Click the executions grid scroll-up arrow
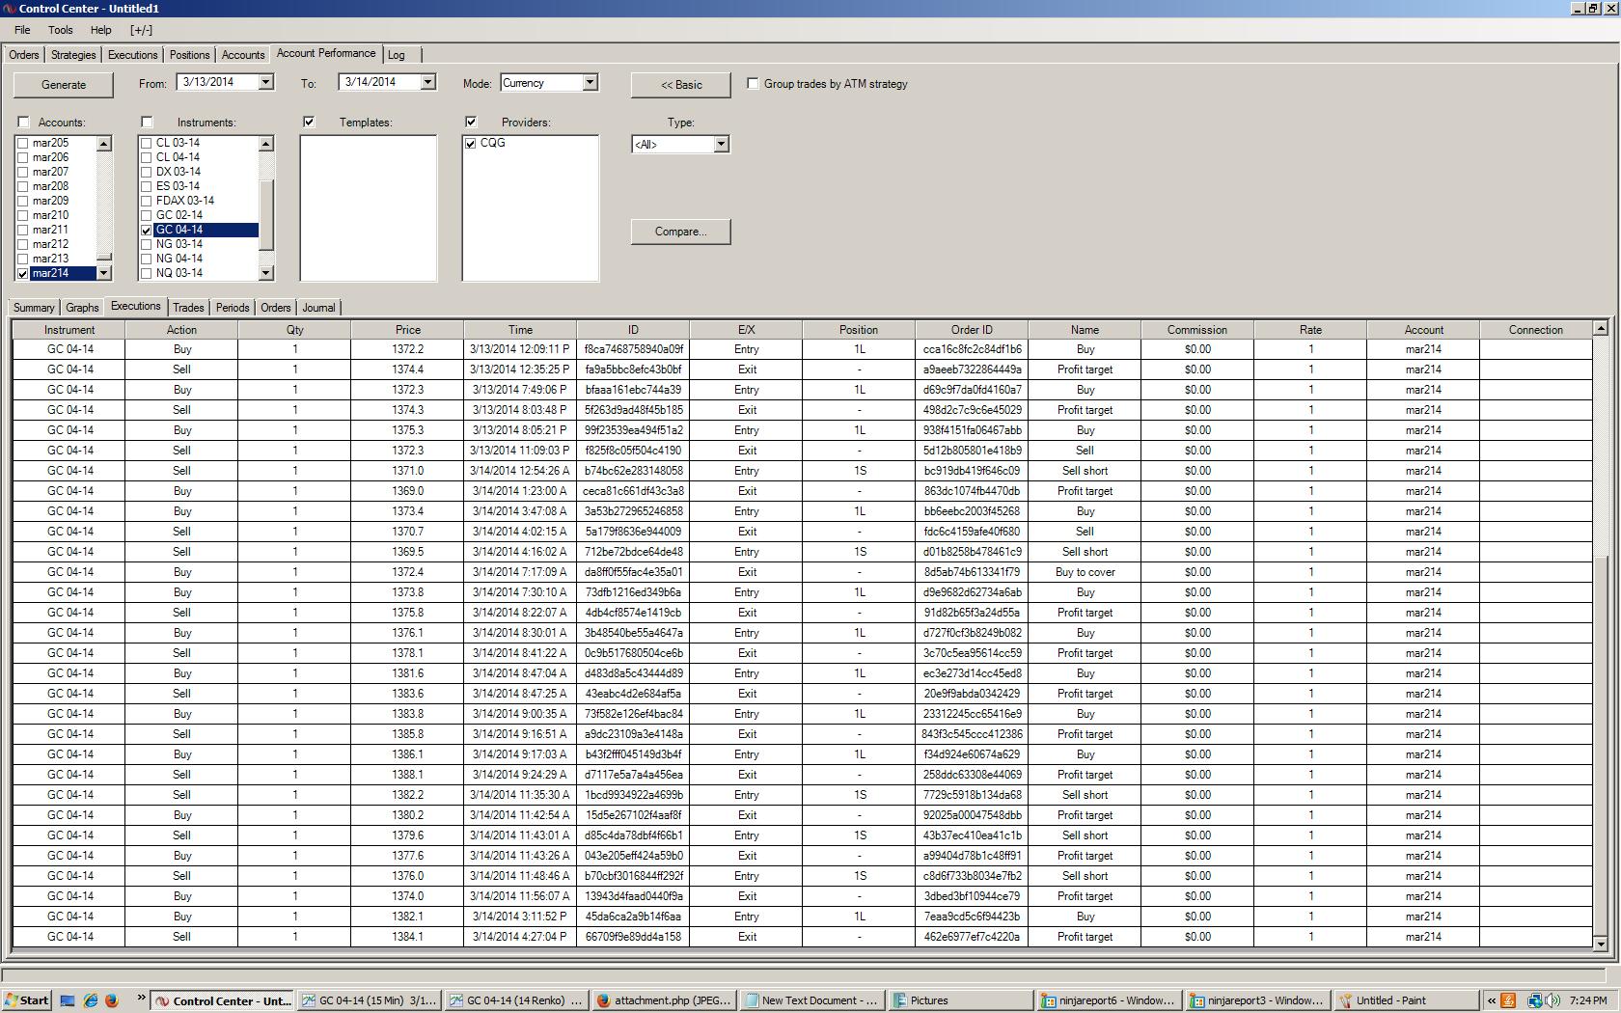The height and width of the screenshot is (1013, 1621). click(x=1601, y=328)
